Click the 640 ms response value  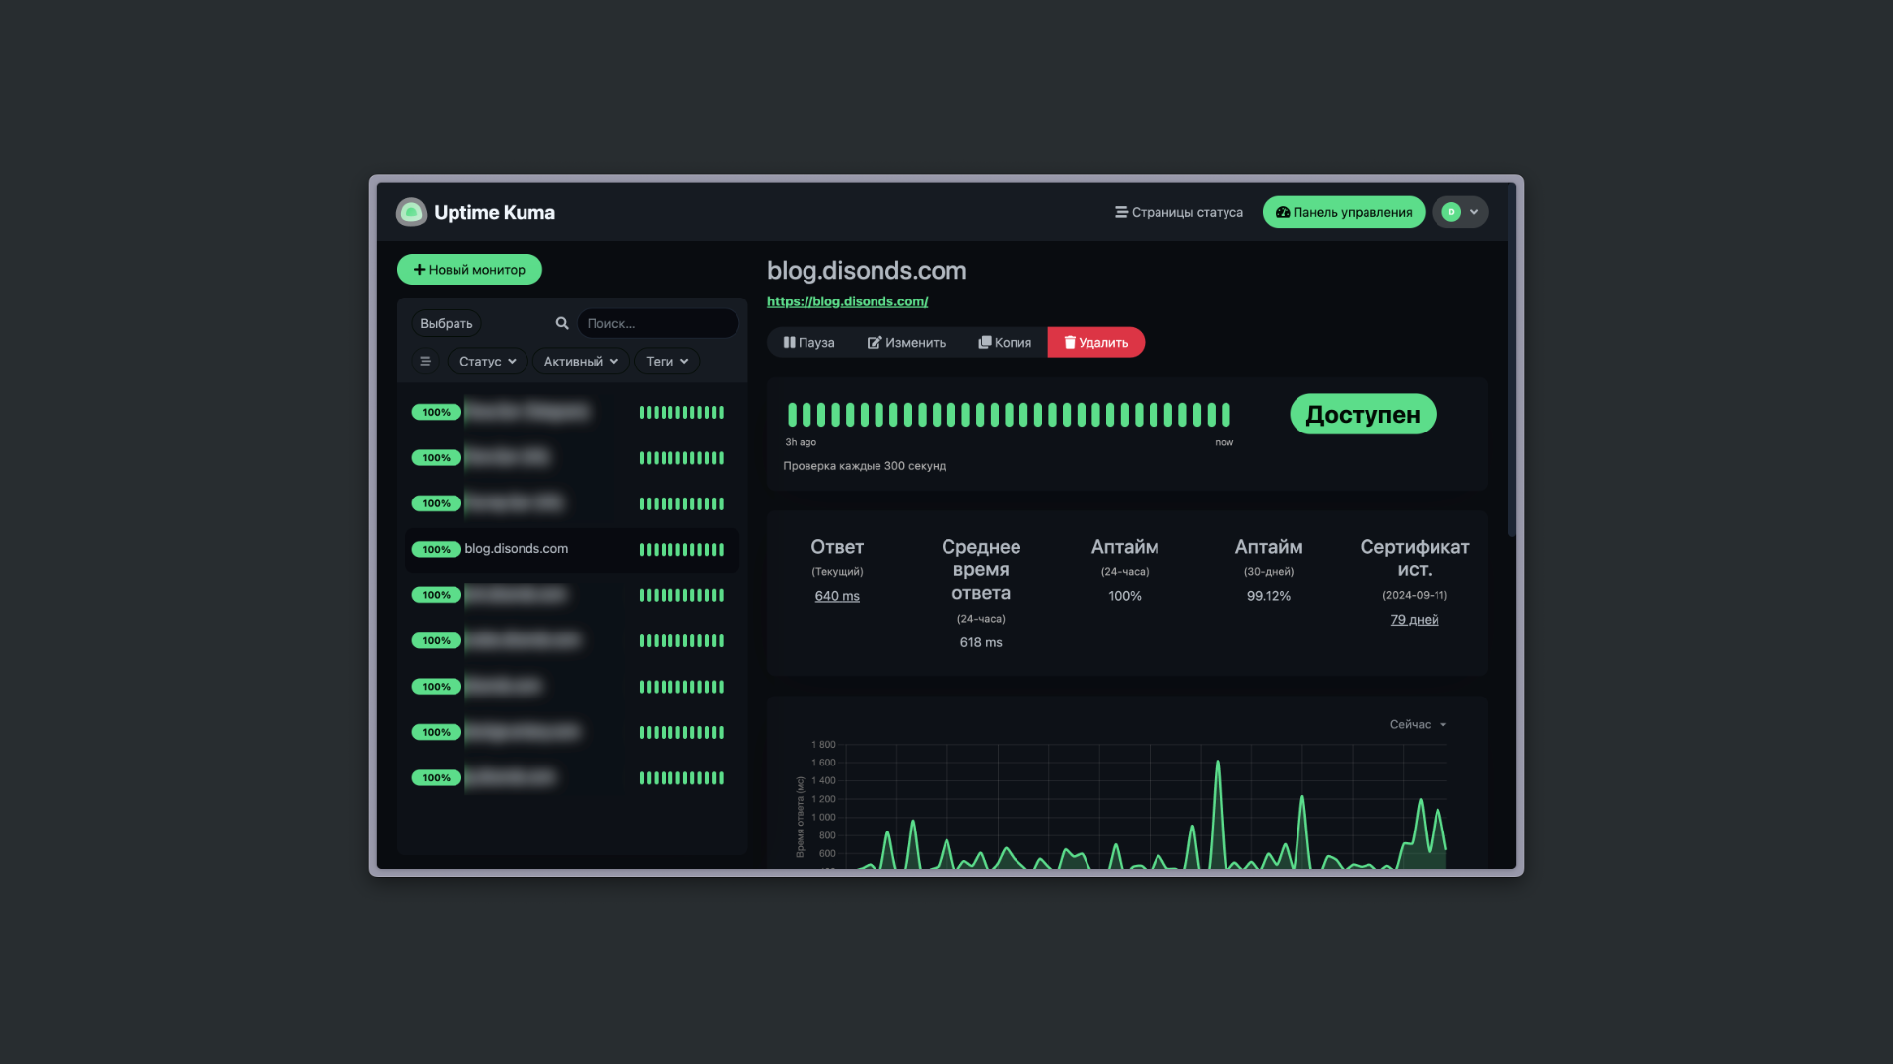[x=837, y=596]
